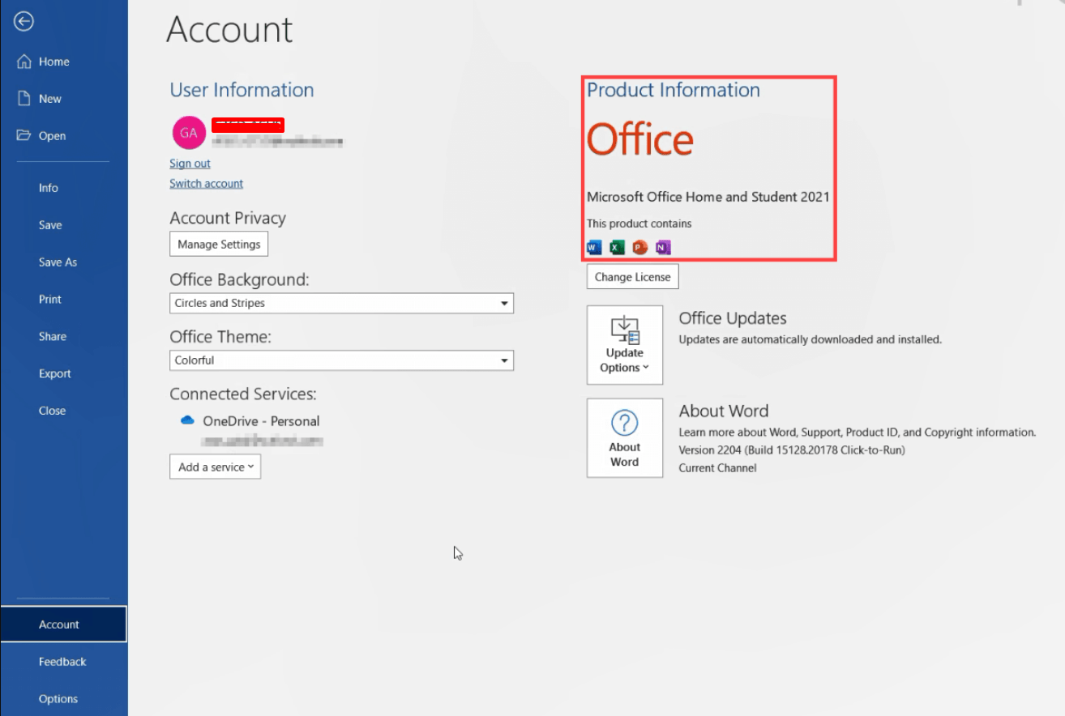Open the Office Background dropdown

[341, 303]
